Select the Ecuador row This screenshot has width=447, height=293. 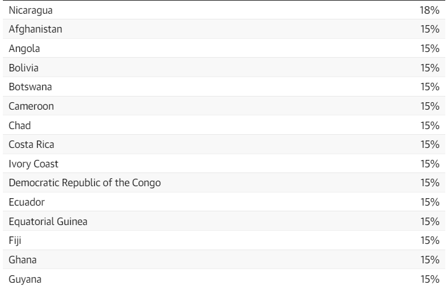coord(224,202)
